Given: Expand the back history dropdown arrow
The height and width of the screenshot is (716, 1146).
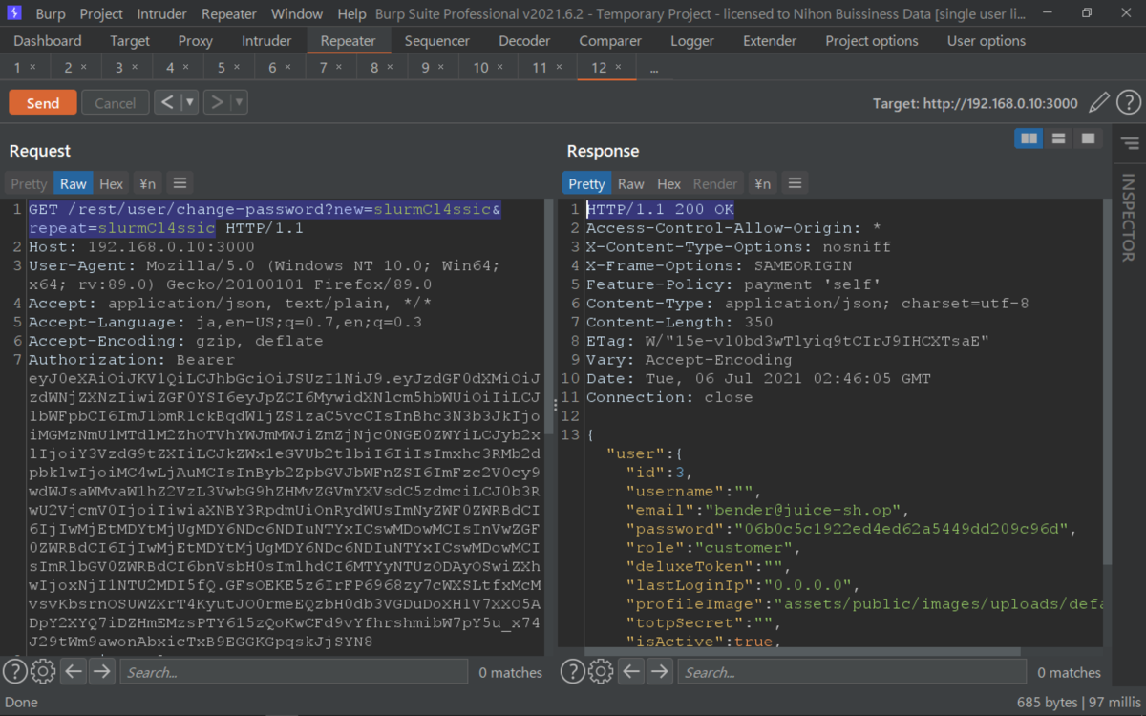Looking at the screenshot, I should pyautogui.click(x=189, y=102).
